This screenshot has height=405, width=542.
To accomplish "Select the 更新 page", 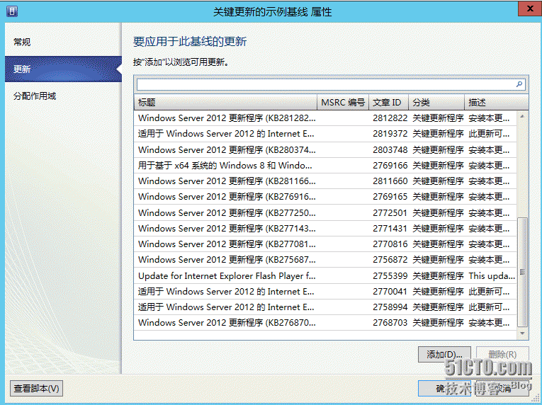I will pyautogui.click(x=63, y=69).
